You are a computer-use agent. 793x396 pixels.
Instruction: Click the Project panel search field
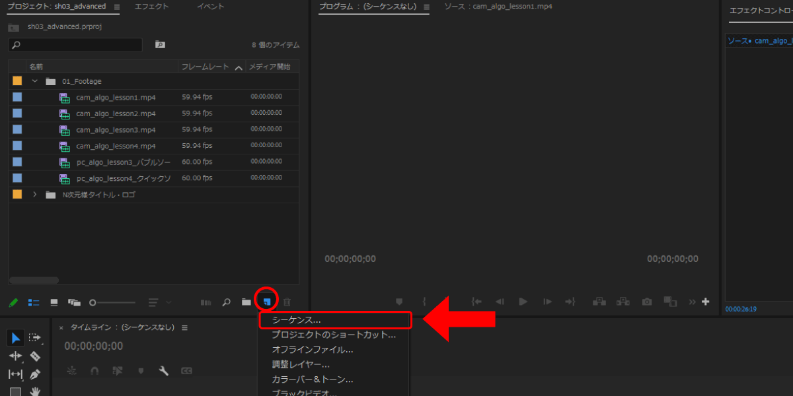tap(75, 45)
